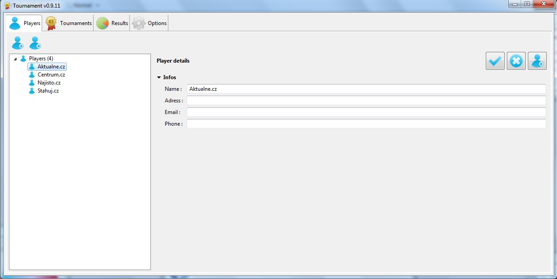
Task: Click the Adress : label
Action: pyautogui.click(x=174, y=101)
